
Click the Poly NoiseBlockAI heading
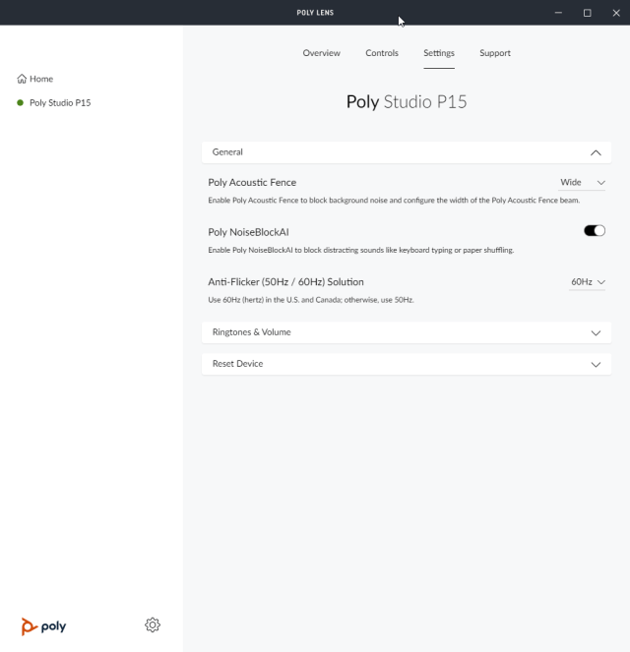coord(248,232)
